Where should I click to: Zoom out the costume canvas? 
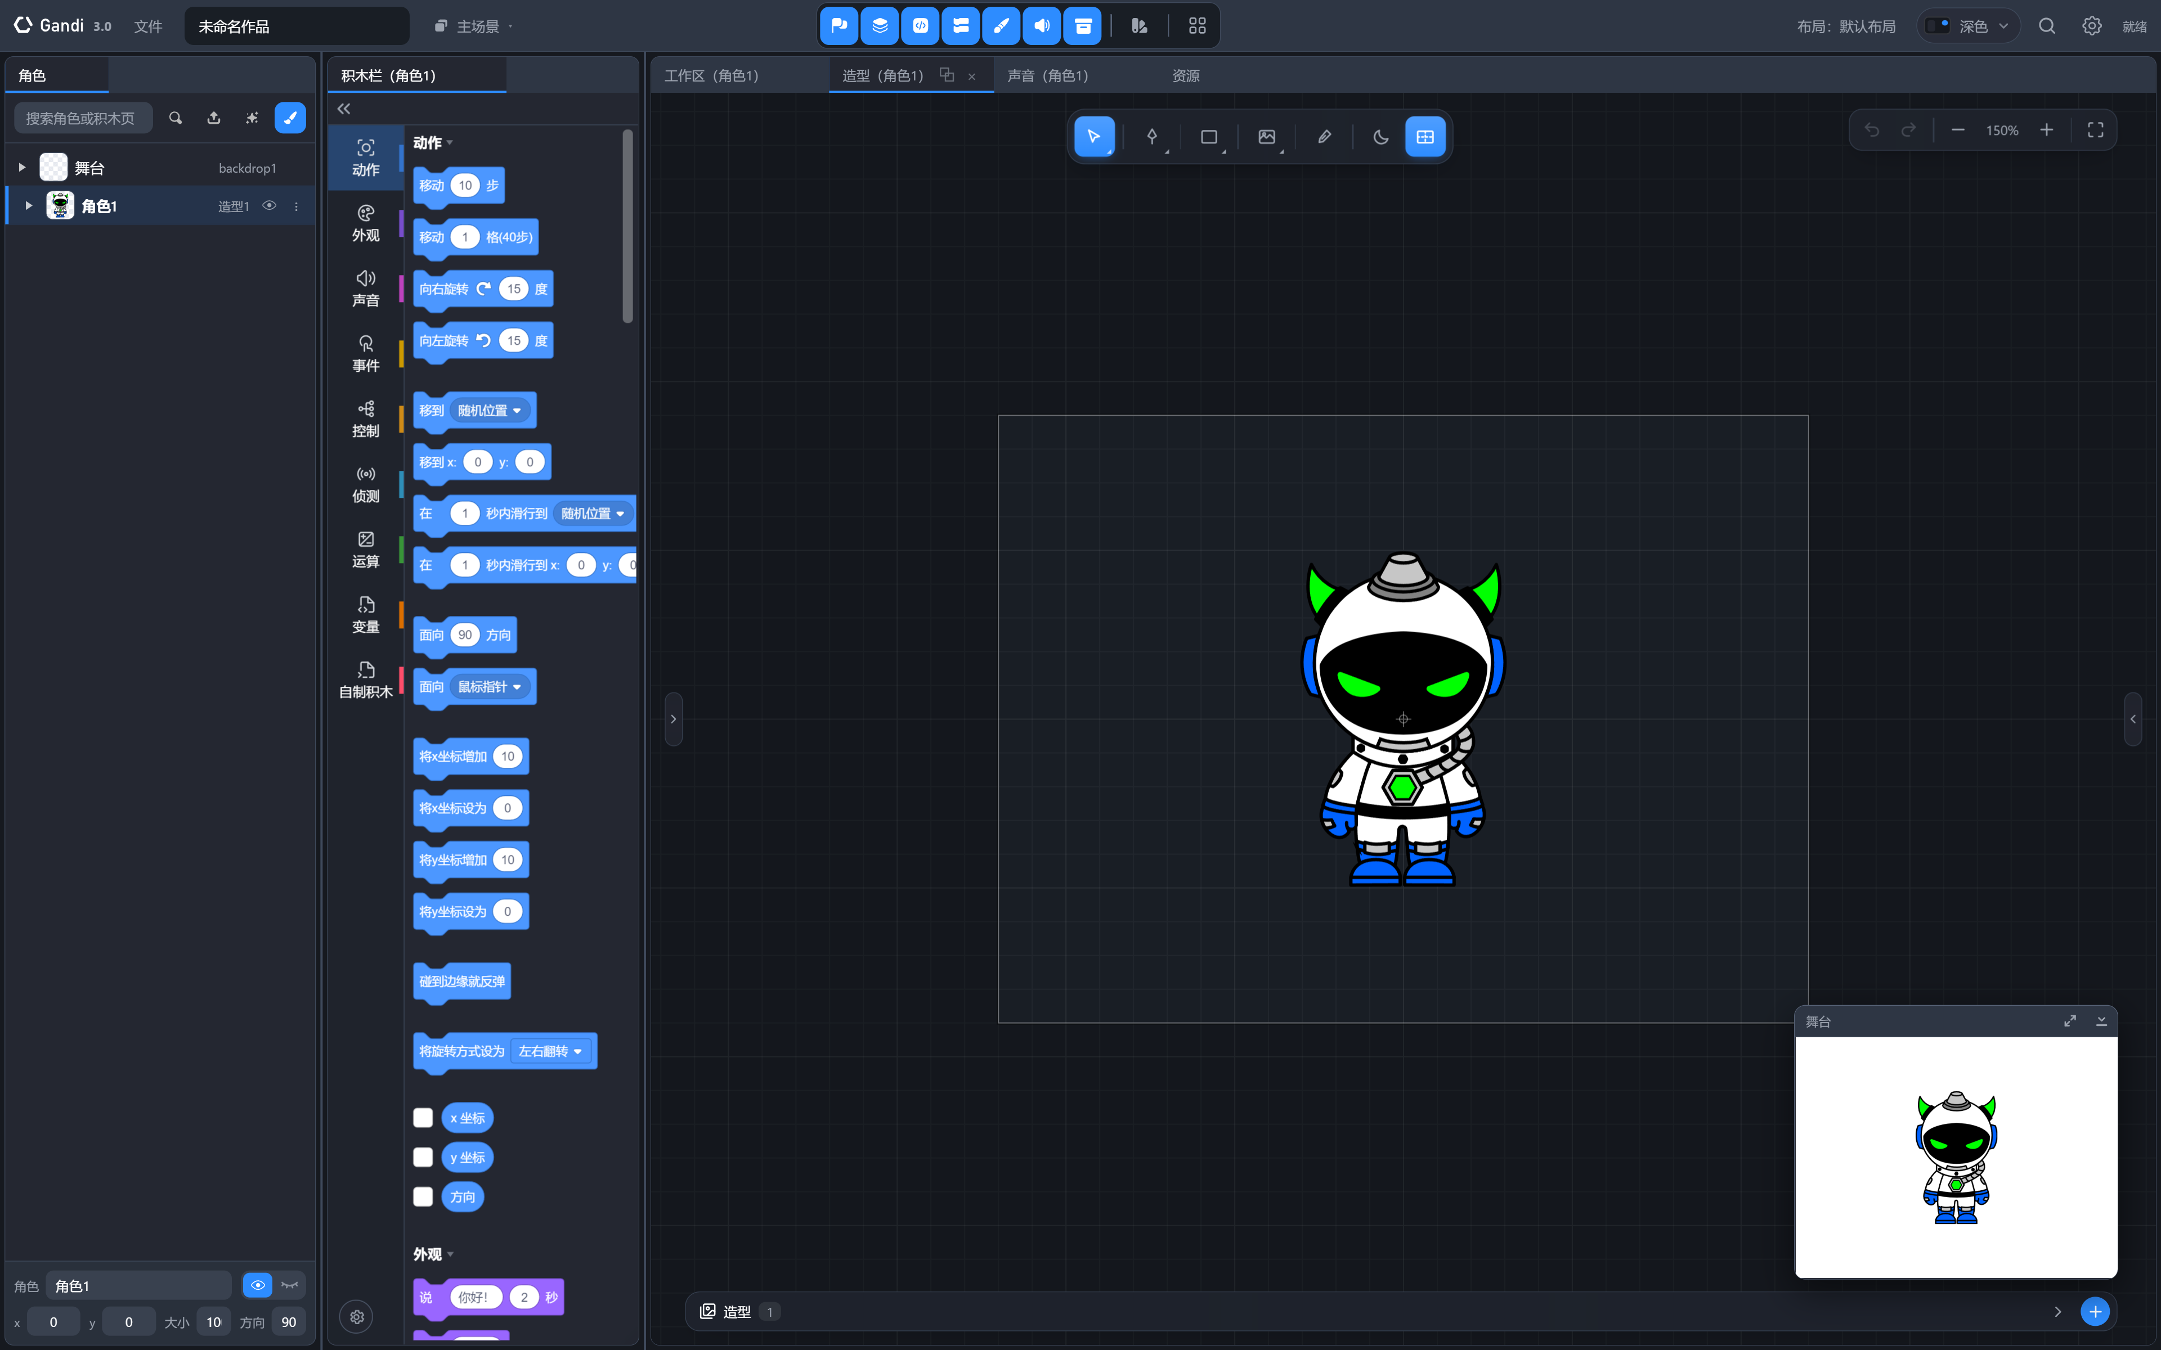1957,130
